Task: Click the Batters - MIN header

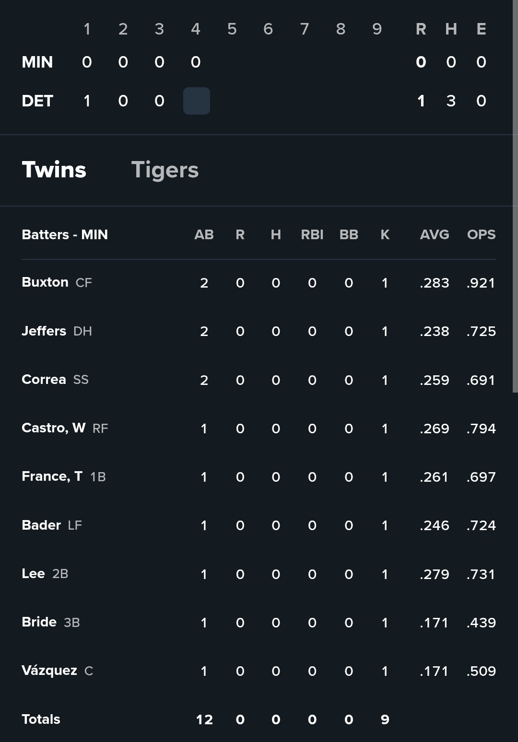Action: [65, 234]
